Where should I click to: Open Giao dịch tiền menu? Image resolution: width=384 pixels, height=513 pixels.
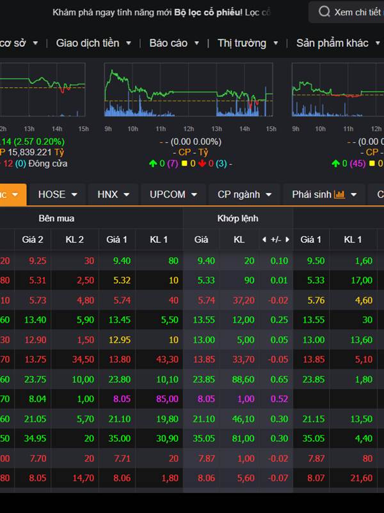pyautogui.click(x=93, y=43)
